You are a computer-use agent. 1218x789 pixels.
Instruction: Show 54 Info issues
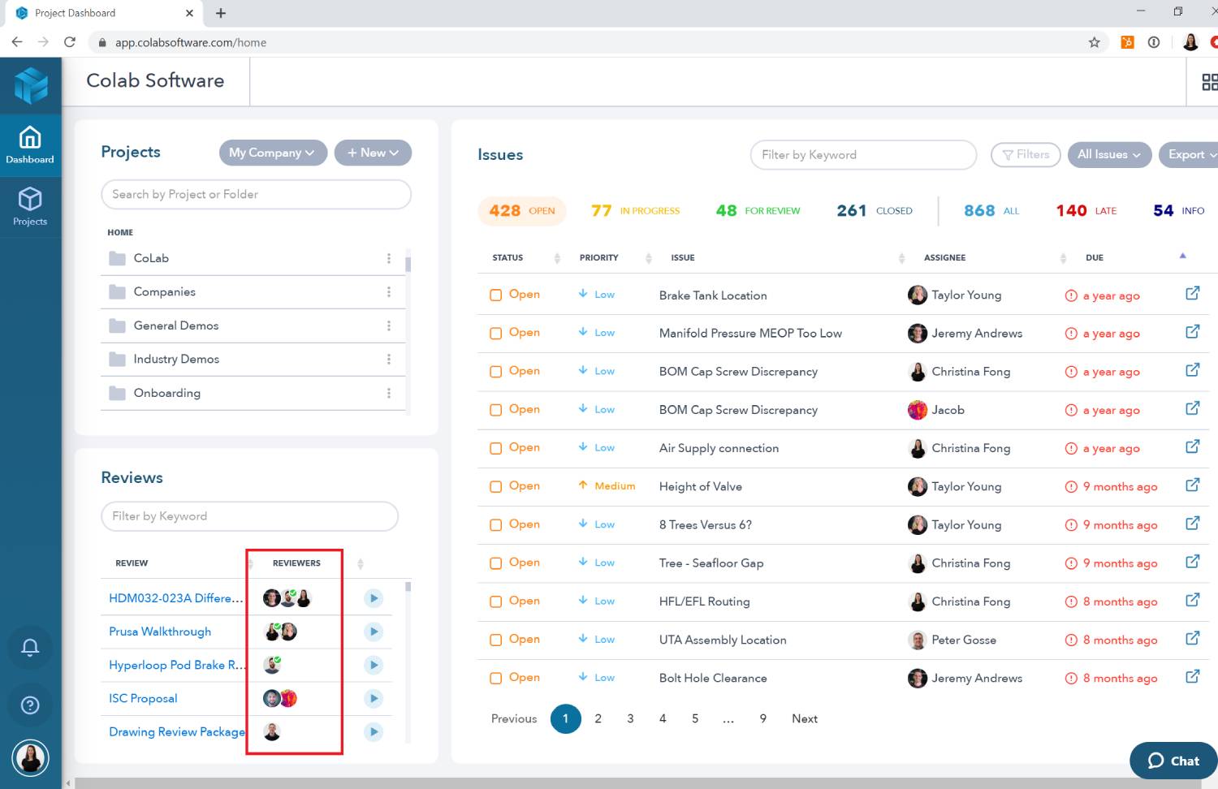pos(1179,211)
